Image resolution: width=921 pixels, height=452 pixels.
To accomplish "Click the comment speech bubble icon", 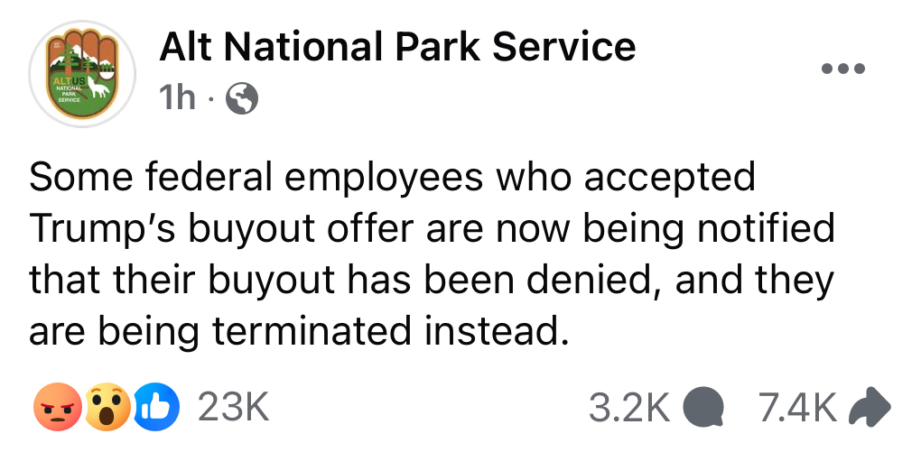I will [703, 408].
